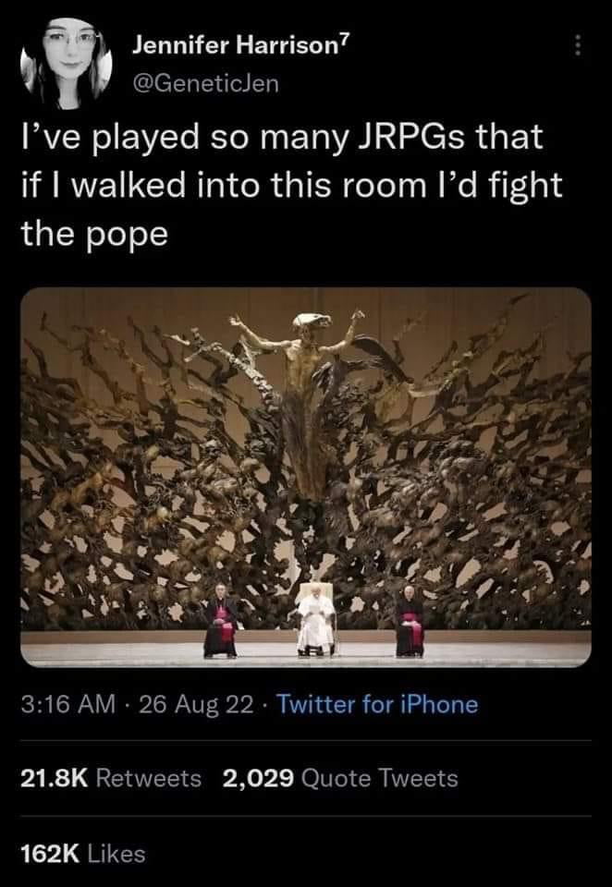Click the pope seated in white

tap(316, 620)
